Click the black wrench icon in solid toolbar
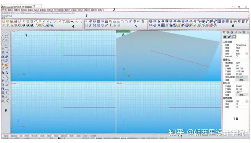The width and height of the screenshot is (251, 143). 171,25
